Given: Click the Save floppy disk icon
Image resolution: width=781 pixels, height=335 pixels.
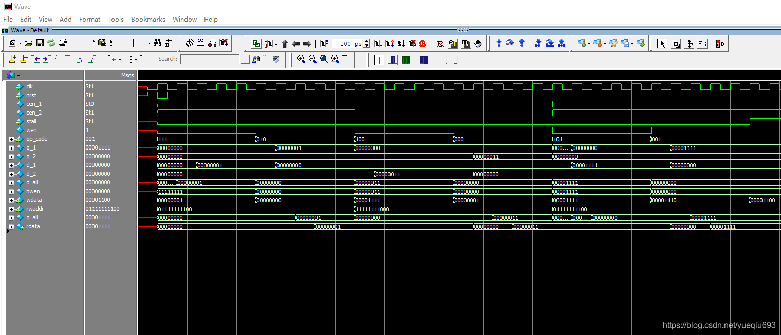Looking at the screenshot, I should pos(40,43).
